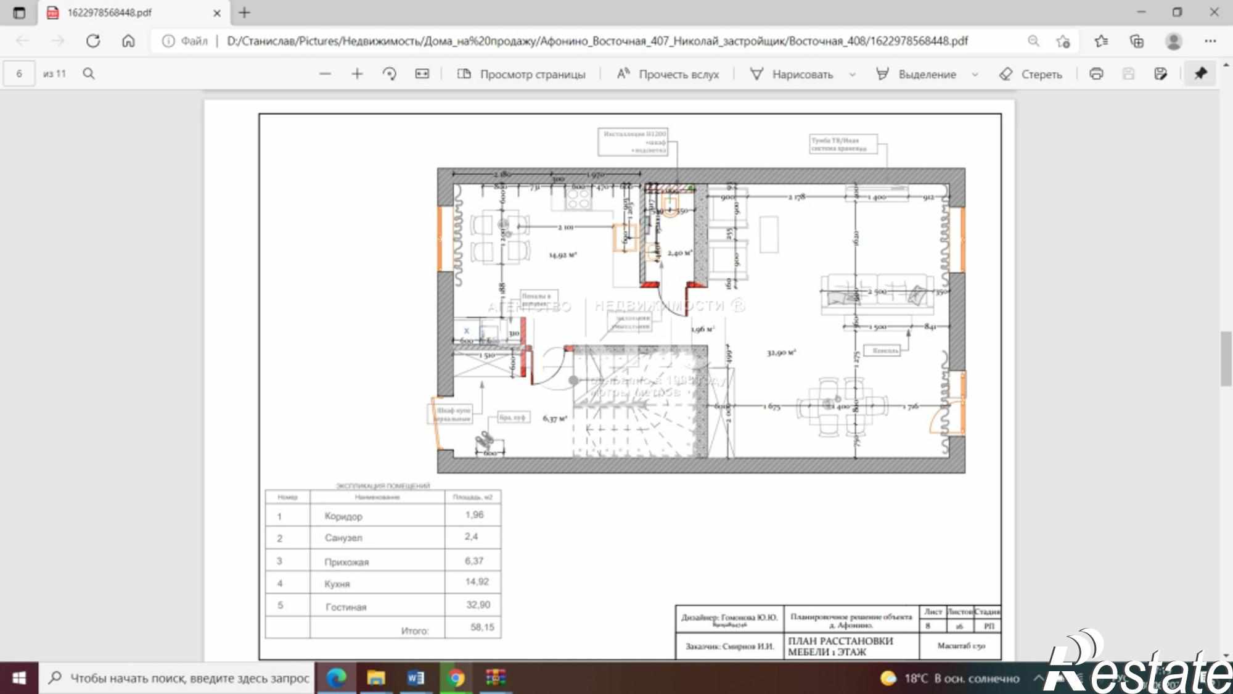Click the Гостиная row name
This screenshot has width=1233, height=694.
coord(346,607)
